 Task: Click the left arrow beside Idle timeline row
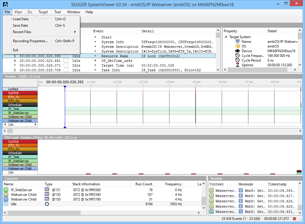coord(5,124)
